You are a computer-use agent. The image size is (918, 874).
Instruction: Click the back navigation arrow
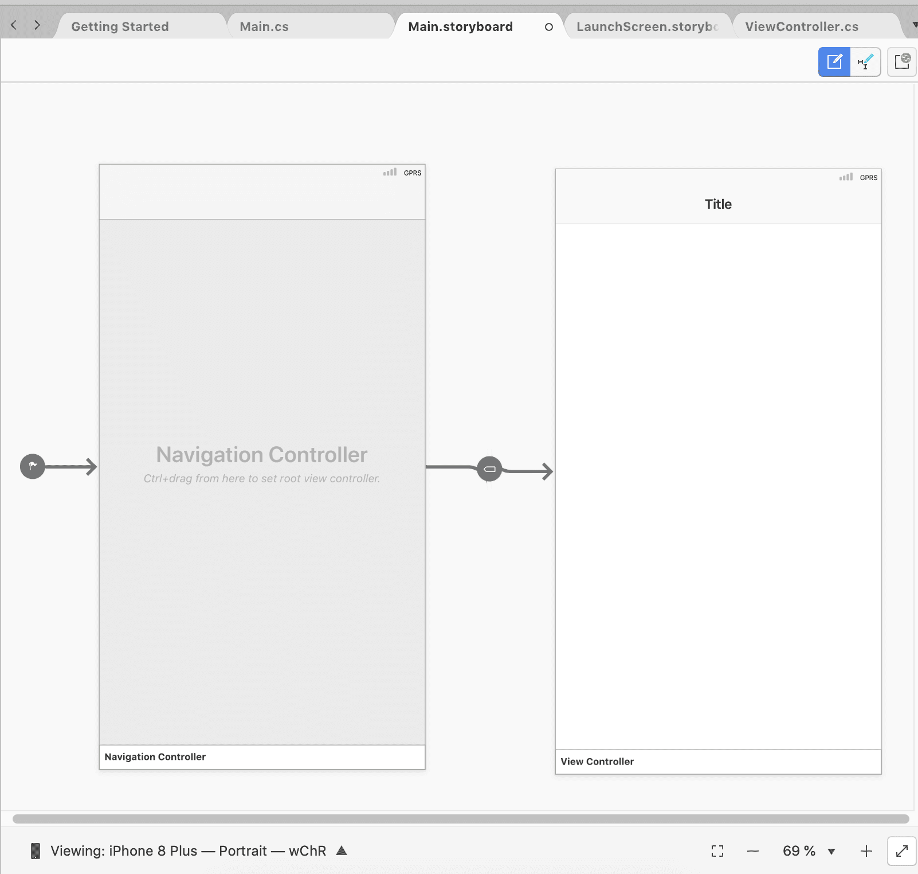click(x=14, y=25)
